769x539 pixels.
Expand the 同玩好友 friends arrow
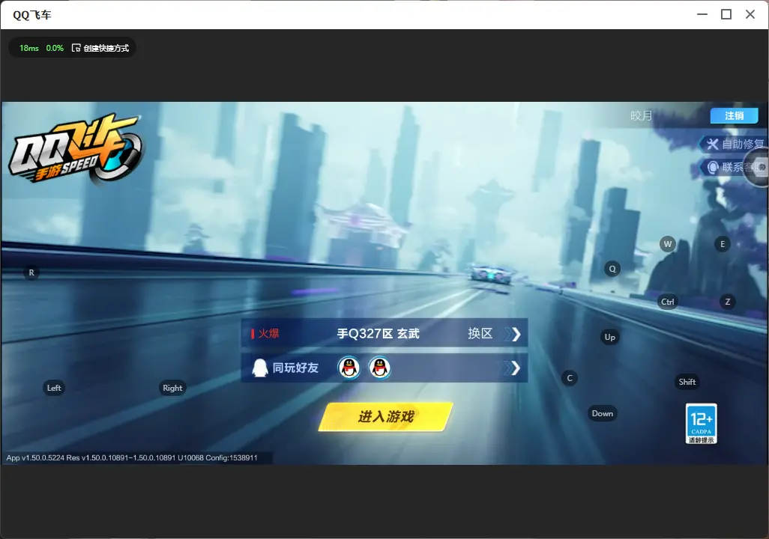(x=515, y=368)
